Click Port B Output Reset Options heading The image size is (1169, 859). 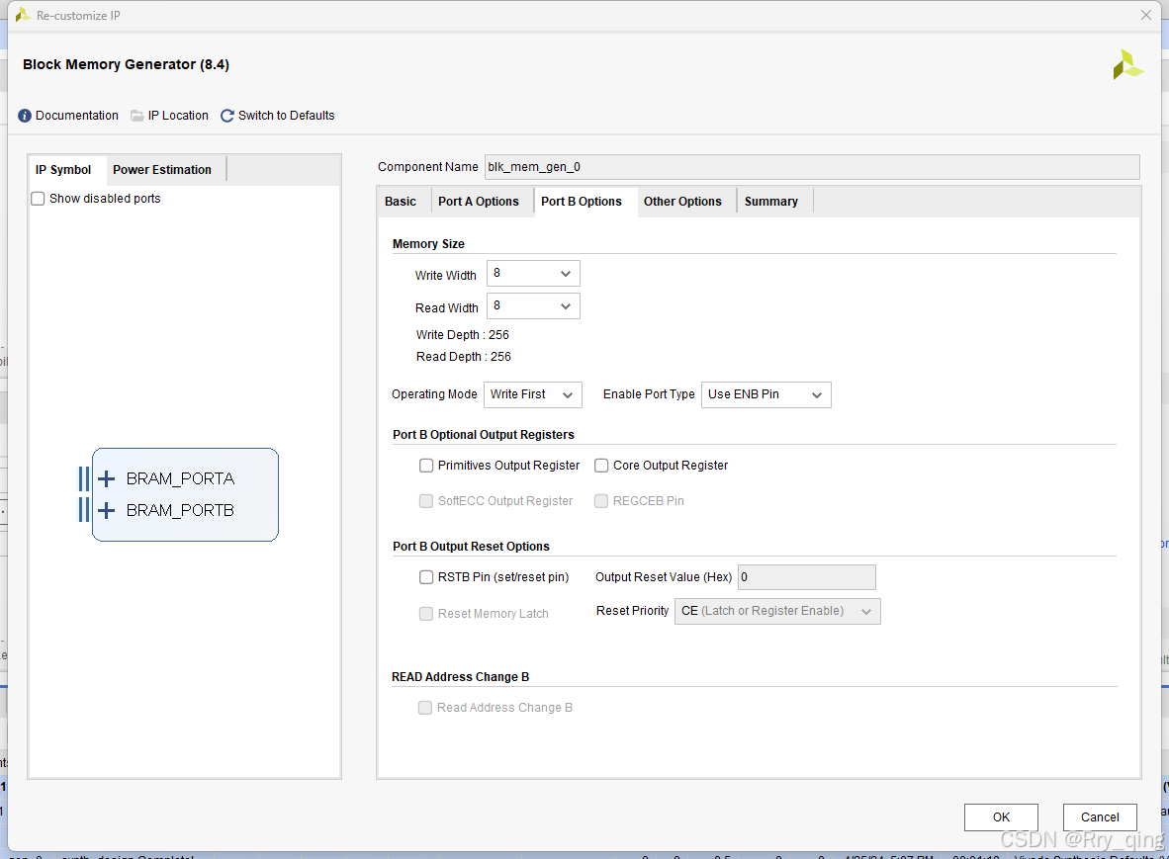point(471,547)
